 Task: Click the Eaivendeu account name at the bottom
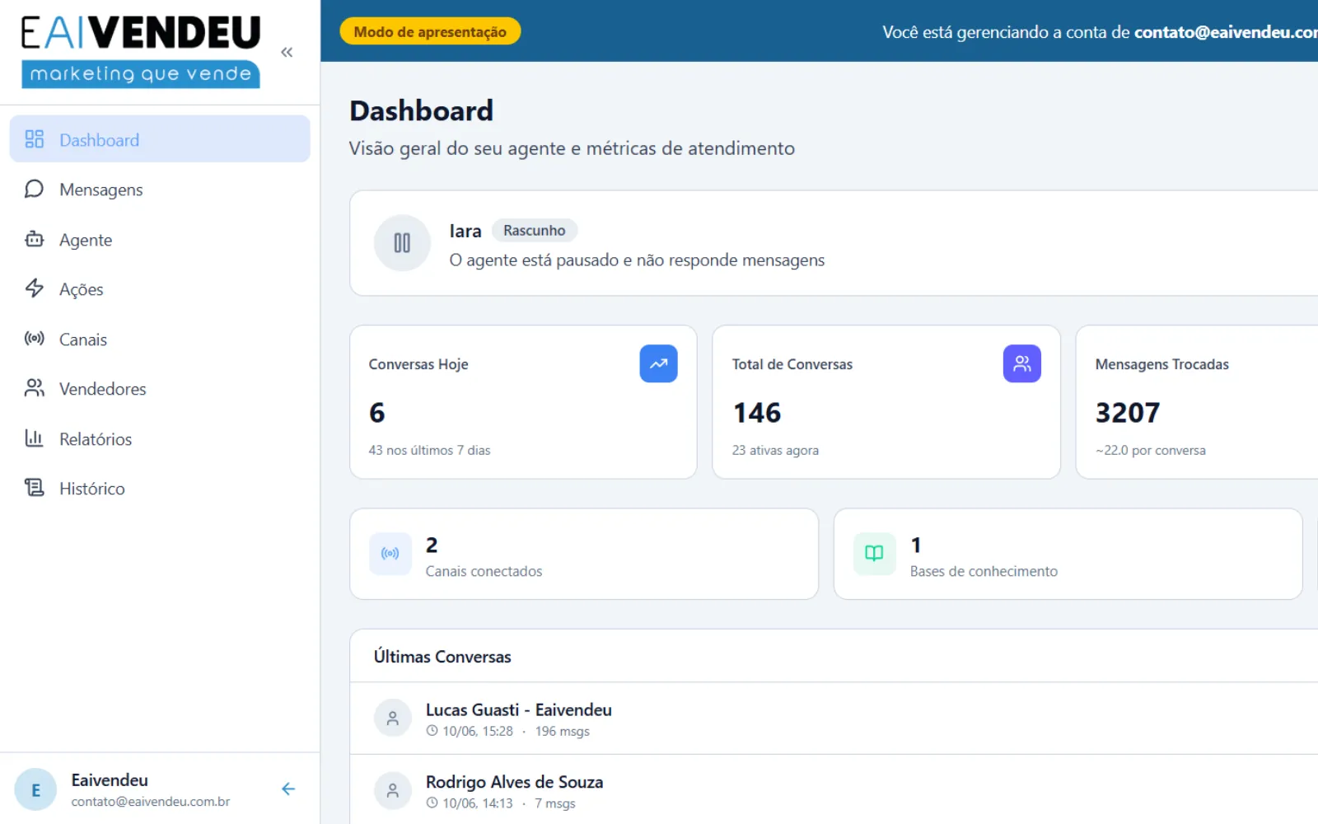(110, 780)
